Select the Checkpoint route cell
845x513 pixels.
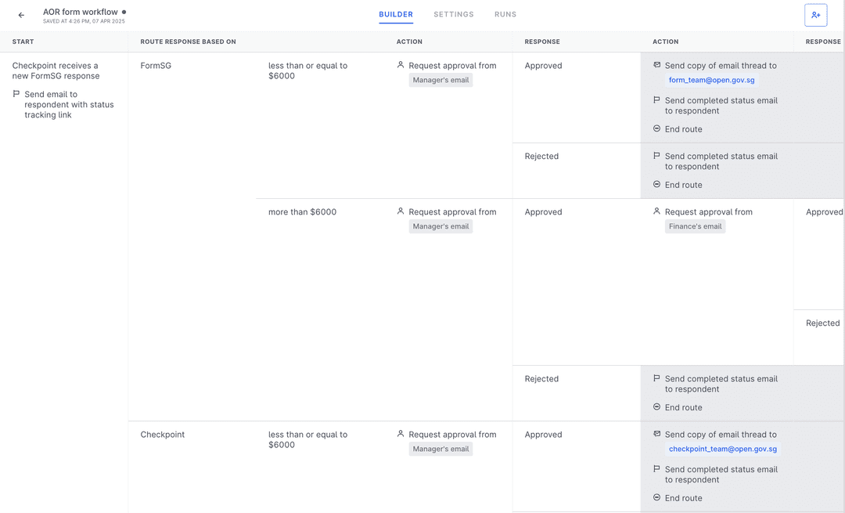coord(162,435)
